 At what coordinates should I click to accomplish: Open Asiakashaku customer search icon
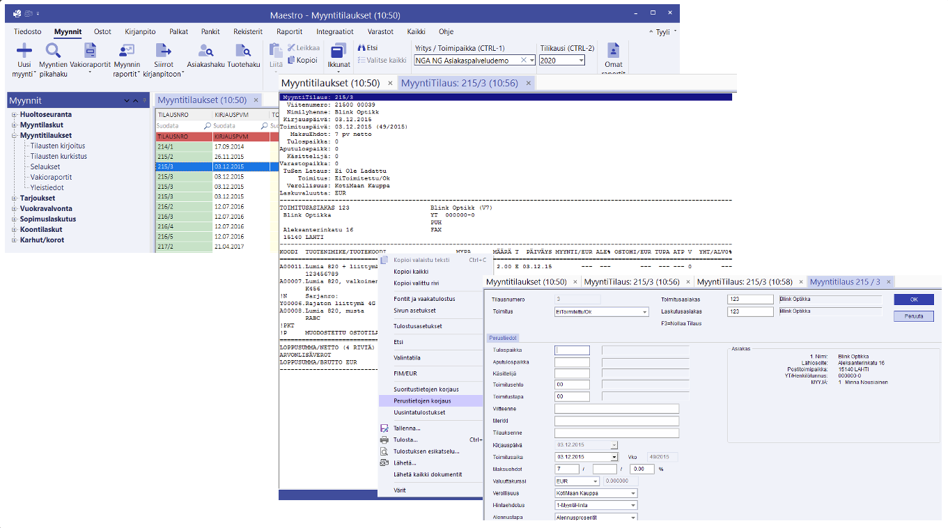(205, 50)
